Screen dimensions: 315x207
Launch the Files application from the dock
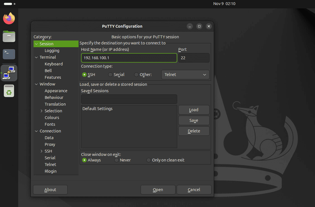coord(9,36)
